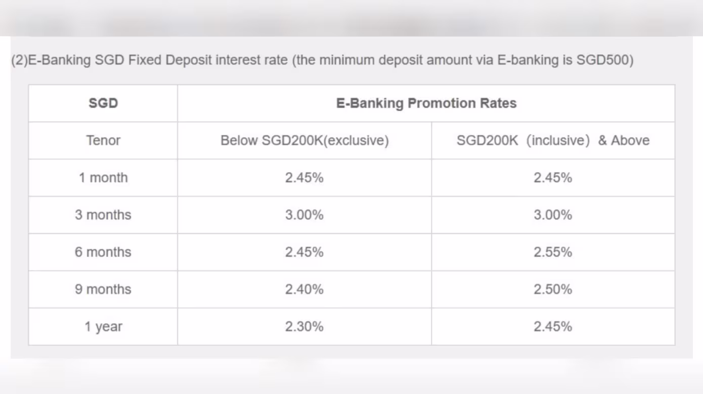
Task: Select the 3.00% rate for SGD200K and above
Action: click(x=553, y=215)
